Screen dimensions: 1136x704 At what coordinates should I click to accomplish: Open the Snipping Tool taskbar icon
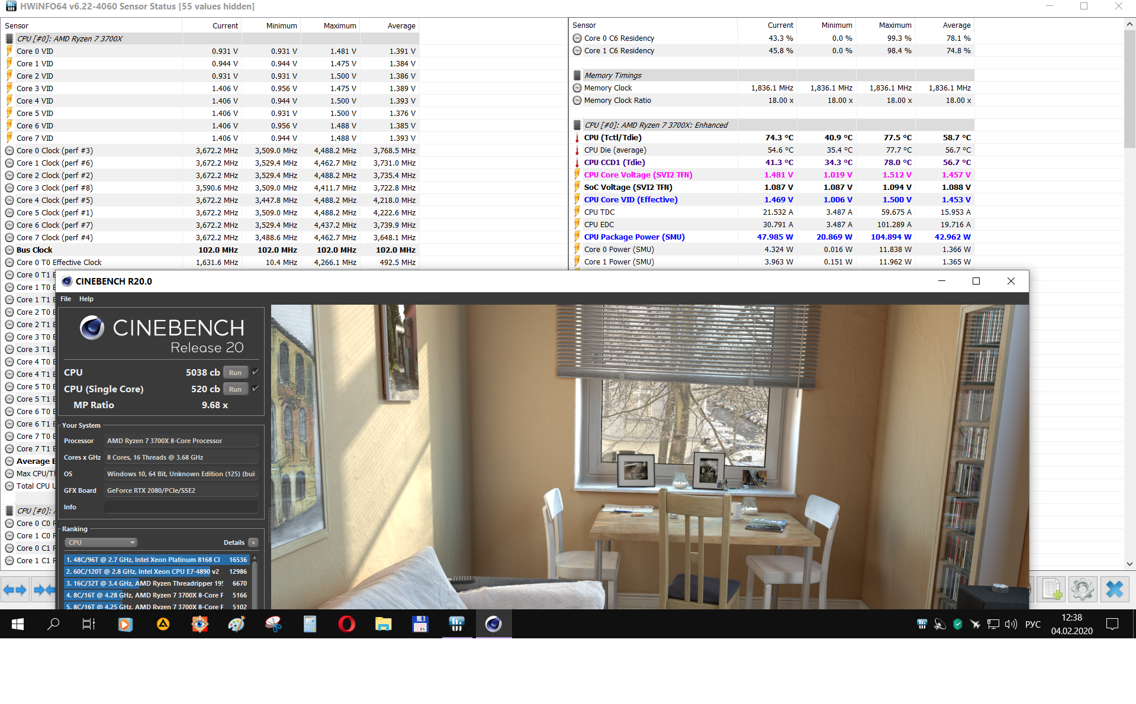[273, 624]
